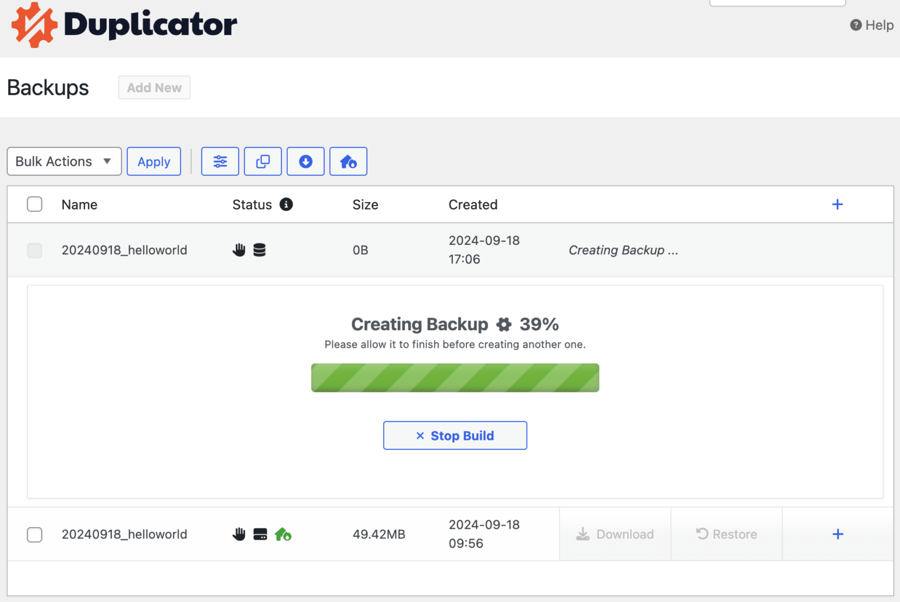Sort by the Created column header
The image size is (900, 602).
pyautogui.click(x=473, y=204)
